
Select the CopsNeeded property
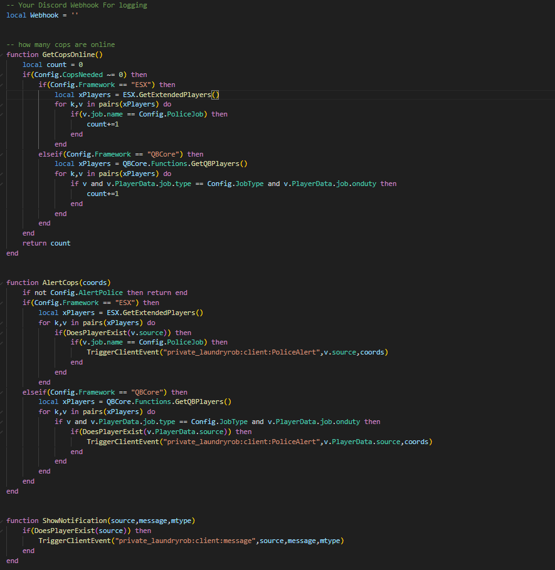click(x=83, y=75)
